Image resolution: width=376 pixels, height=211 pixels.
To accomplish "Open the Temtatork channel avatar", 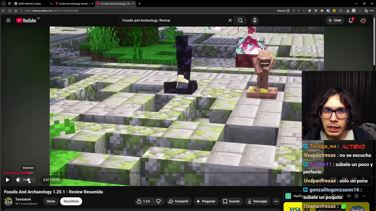I will tap(8, 201).
